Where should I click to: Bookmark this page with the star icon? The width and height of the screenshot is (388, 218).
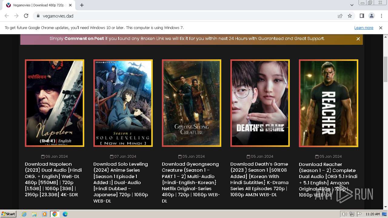(350, 16)
